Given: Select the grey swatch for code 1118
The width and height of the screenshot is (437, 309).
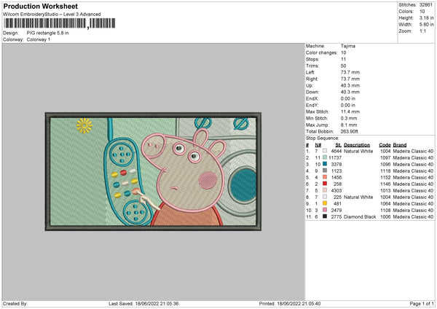Looking at the screenshot, I should 325,171.
